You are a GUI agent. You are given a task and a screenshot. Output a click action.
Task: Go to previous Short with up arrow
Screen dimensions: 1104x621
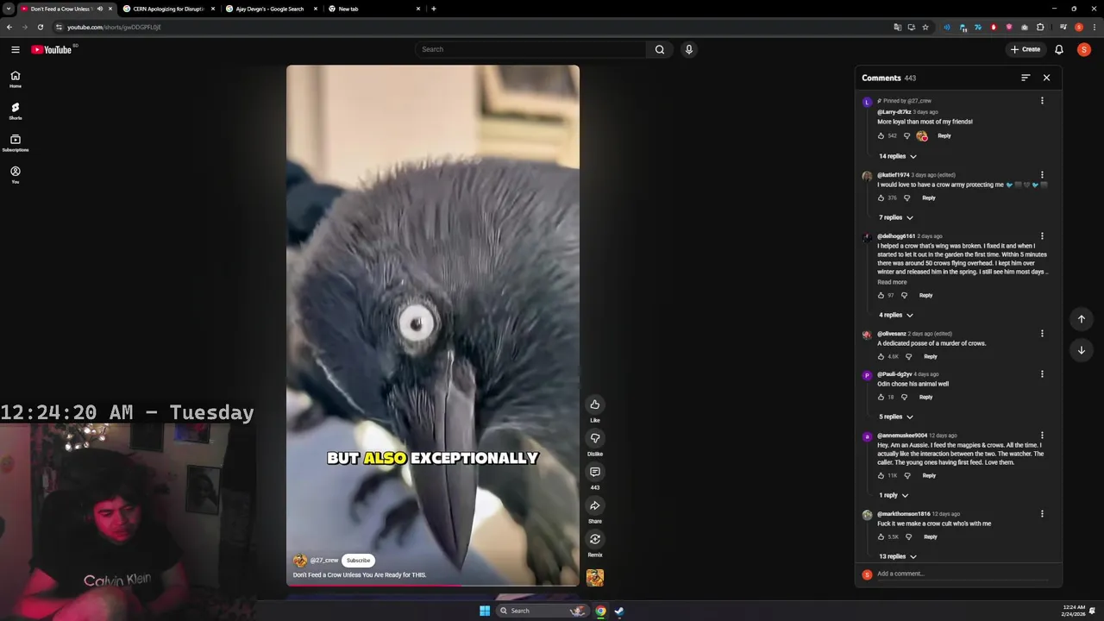(x=1082, y=319)
